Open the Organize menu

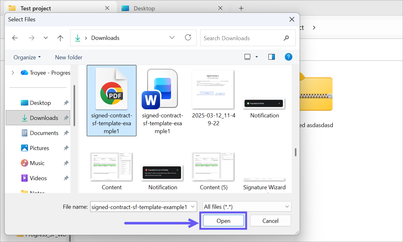27,57
